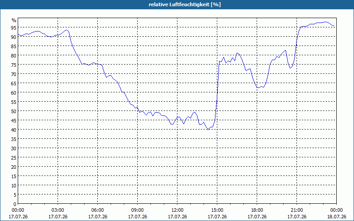
Task: Select the y-axis label "30"
Action: click(14, 149)
